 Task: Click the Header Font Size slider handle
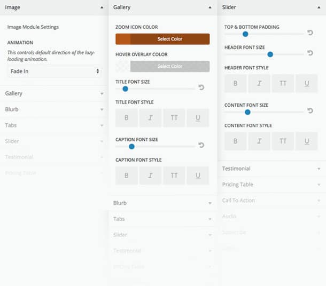(x=270, y=54)
